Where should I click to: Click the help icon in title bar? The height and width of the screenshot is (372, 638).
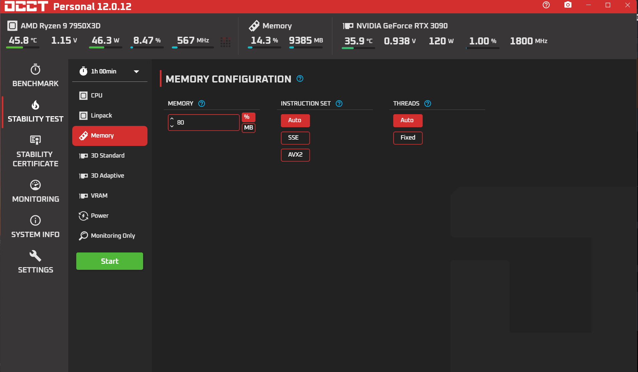click(x=546, y=5)
